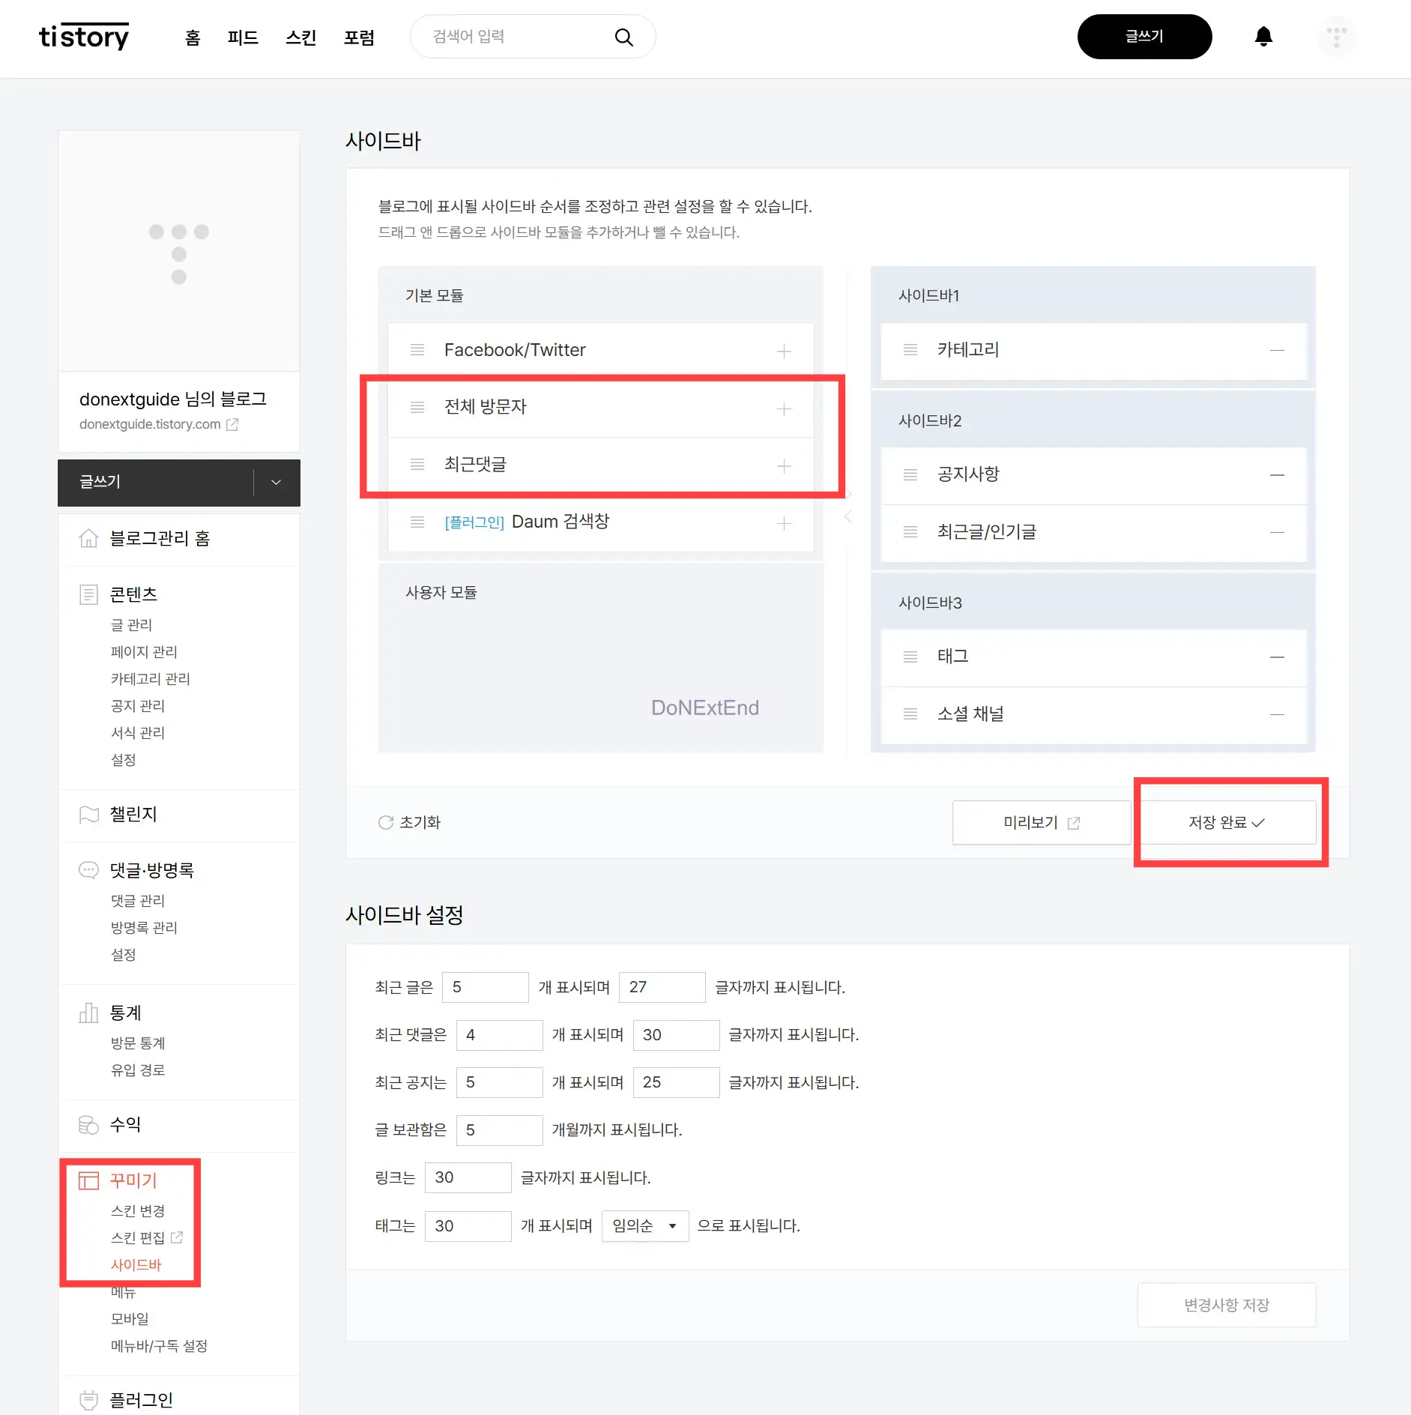Grab the drag handle of 최근댓글
The width and height of the screenshot is (1411, 1415).
click(417, 465)
